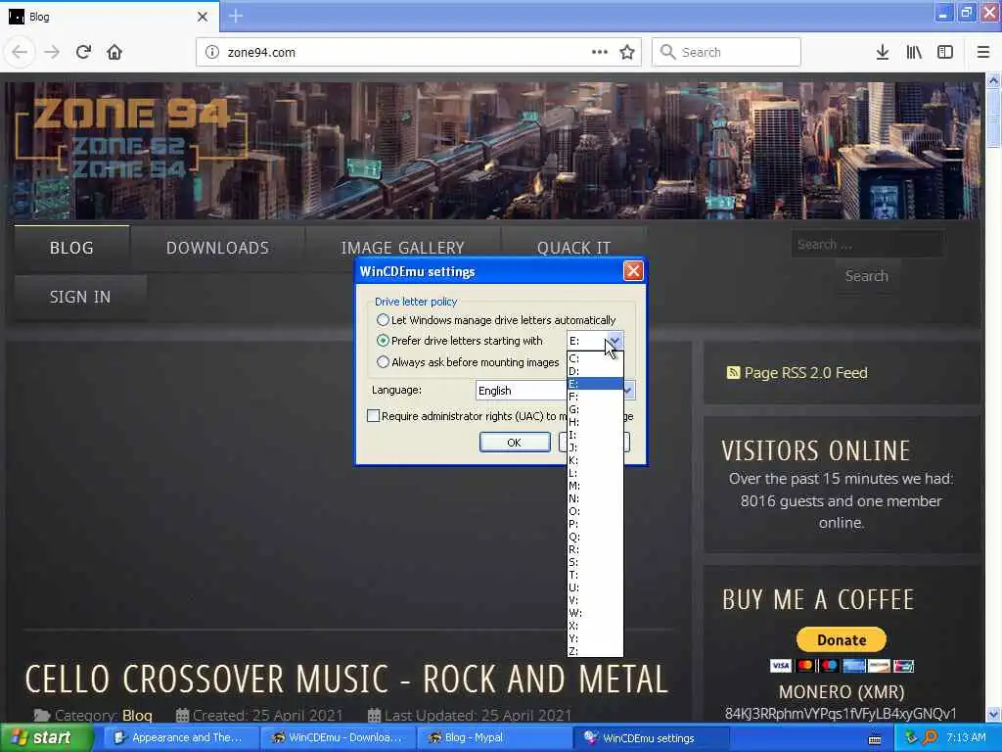Click the Cello Crossover Music article title
The image size is (1002, 752).
(345, 679)
